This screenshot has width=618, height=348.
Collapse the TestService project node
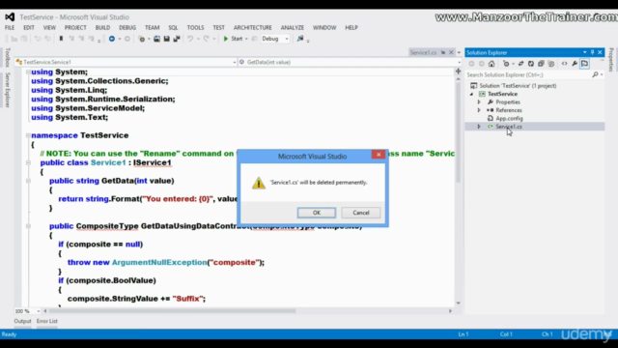coord(471,94)
